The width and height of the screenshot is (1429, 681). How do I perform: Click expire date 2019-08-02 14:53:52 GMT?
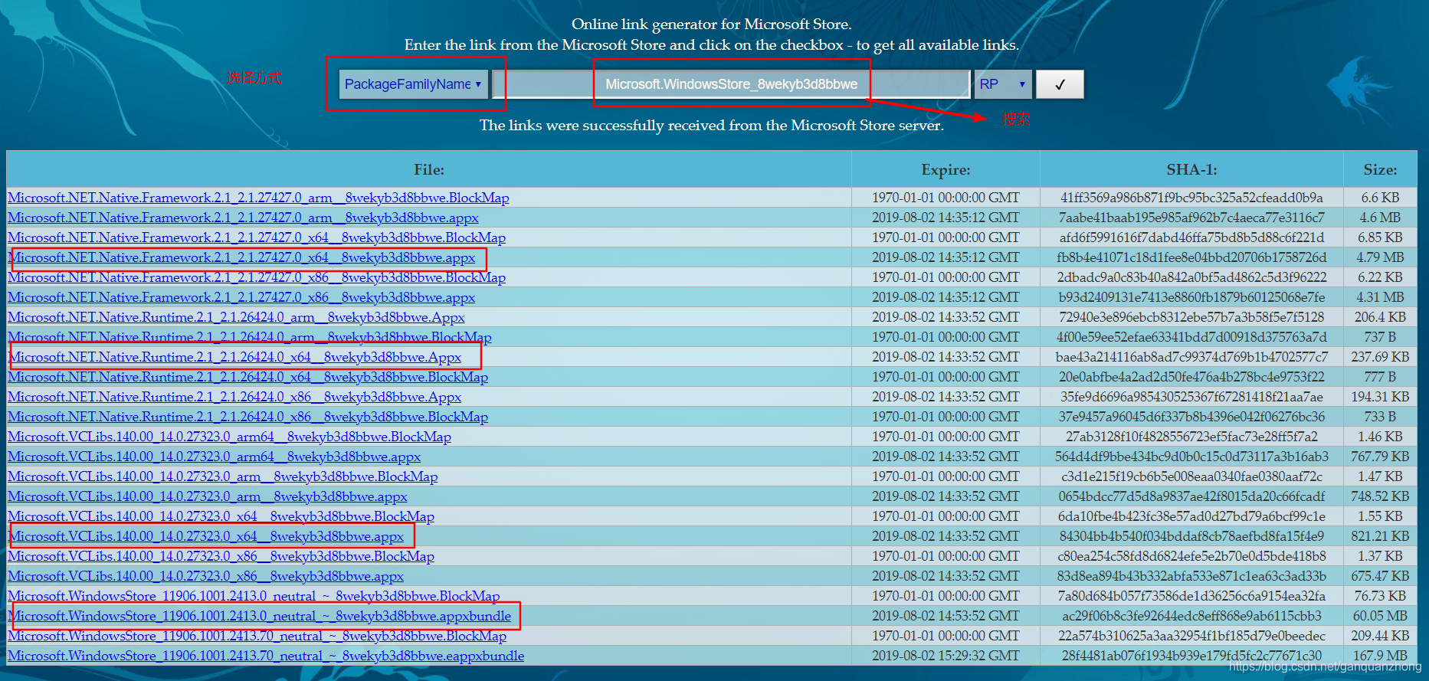pos(946,616)
